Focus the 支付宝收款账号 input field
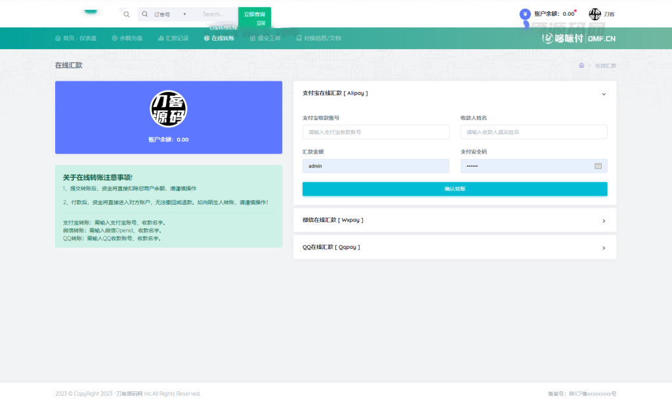Screen dimensions: 672x405 coord(376,132)
